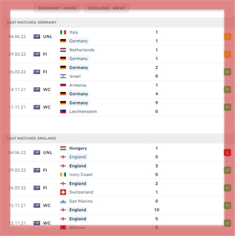235x236 pixels.
Task: Open the Liechtenstein team link
Action: point(83,111)
